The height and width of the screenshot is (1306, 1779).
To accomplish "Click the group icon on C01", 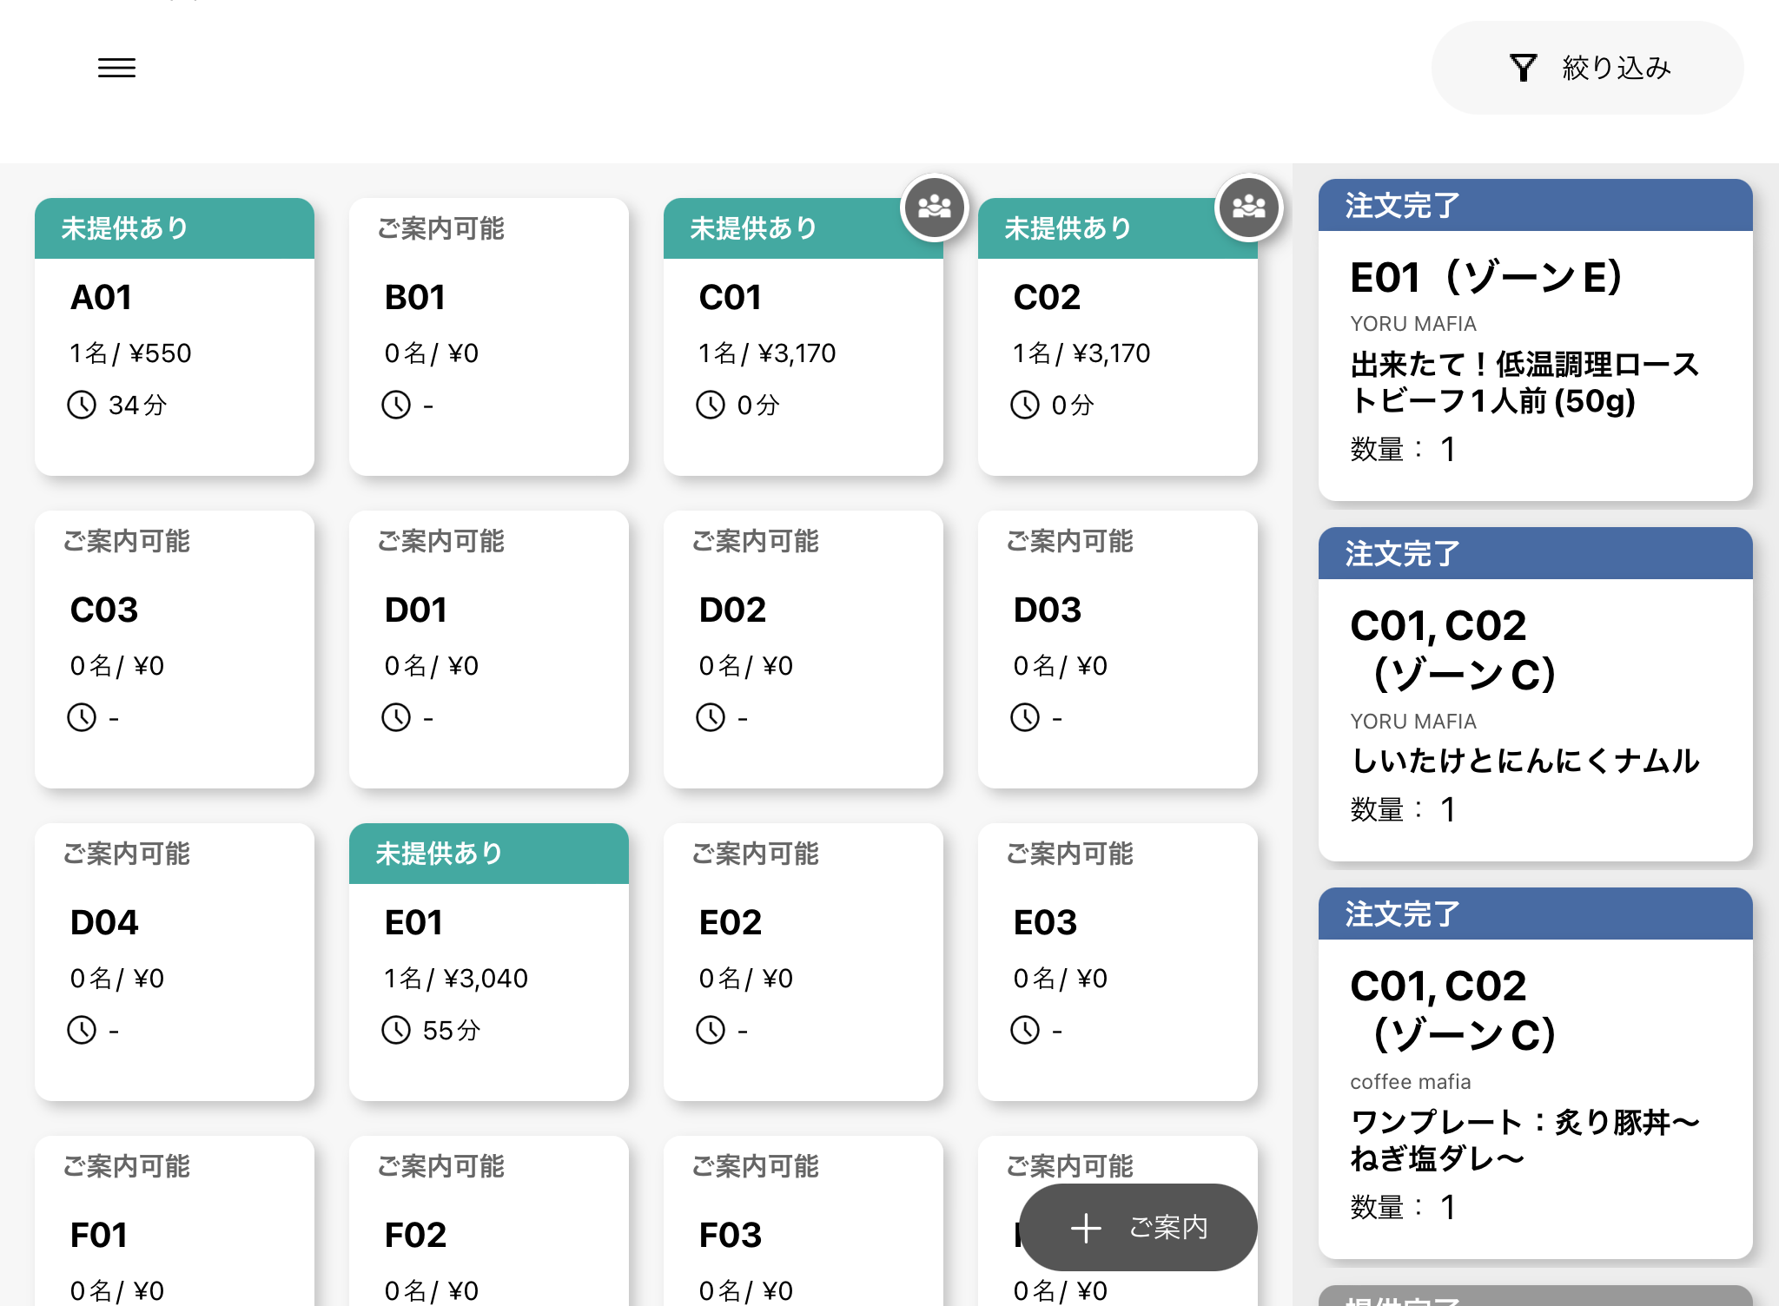I will 934,207.
